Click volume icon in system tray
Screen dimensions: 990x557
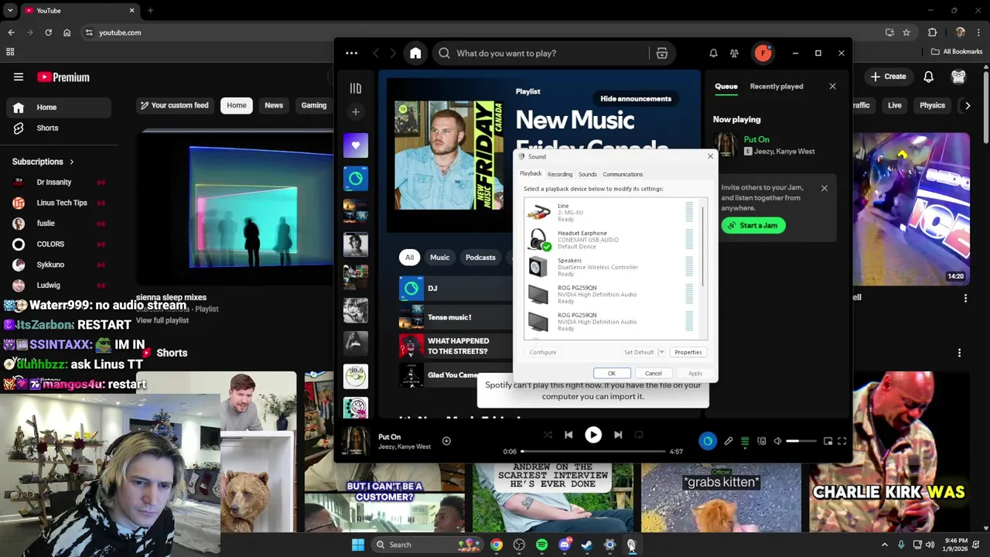tap(930, 545)
